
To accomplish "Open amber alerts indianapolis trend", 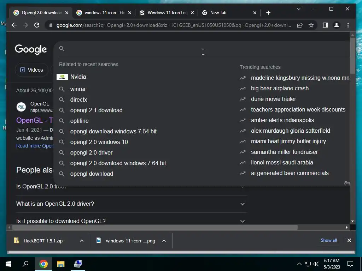I will 294,120.
